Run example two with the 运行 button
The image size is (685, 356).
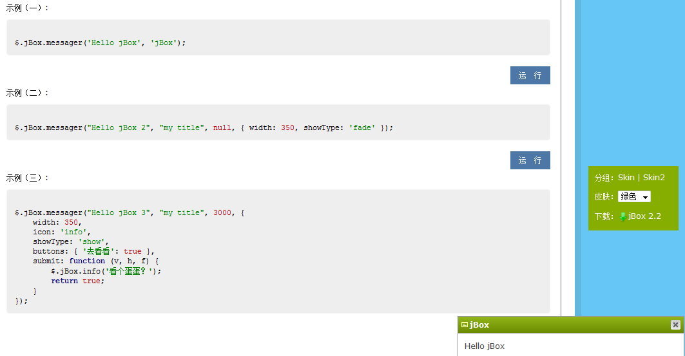click(x=530, y=160)
